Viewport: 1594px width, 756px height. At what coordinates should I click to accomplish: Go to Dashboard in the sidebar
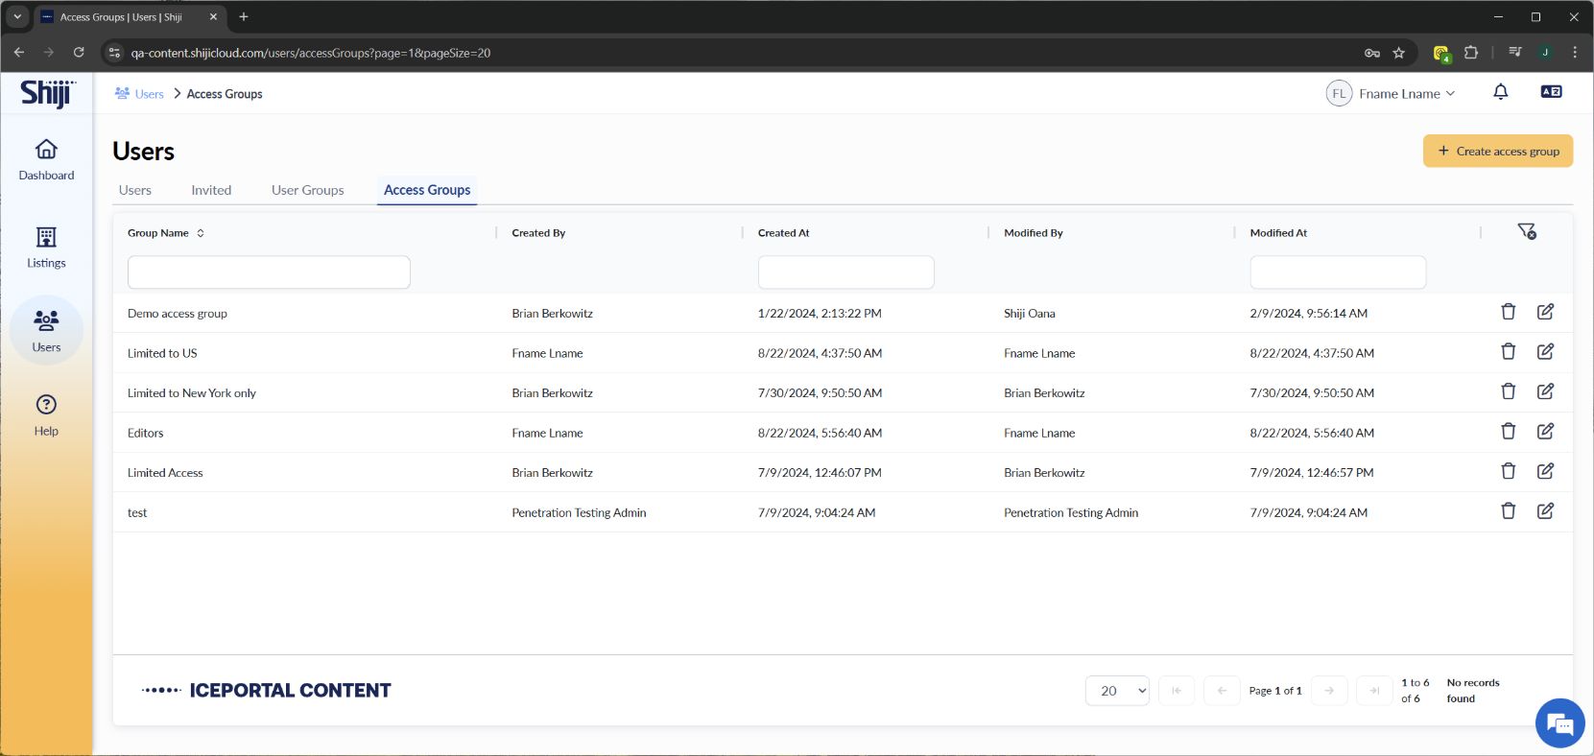click(x=46, y=159)
